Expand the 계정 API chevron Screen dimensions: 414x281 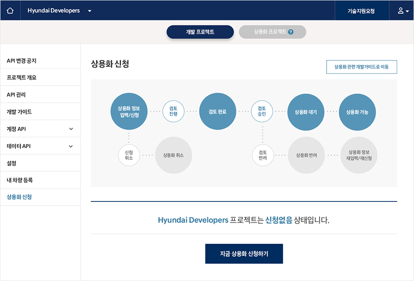[71, 129]
